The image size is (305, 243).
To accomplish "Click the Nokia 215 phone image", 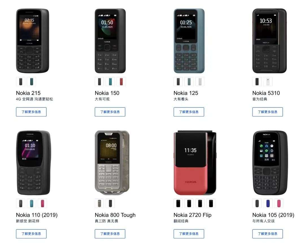I will point(32,41).
